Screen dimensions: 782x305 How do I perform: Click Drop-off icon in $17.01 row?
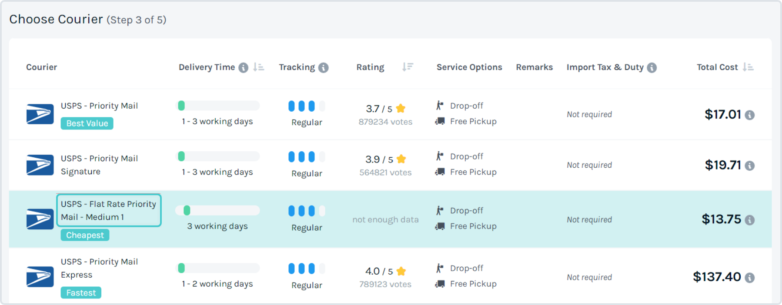tap(440, 106)
